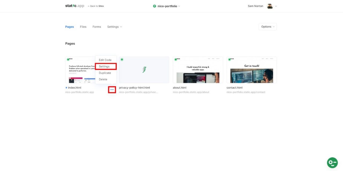The height and width of the screenshot is (171, 343).
Task: Open the index.html page thumbnail
Action: click(80, 70)
